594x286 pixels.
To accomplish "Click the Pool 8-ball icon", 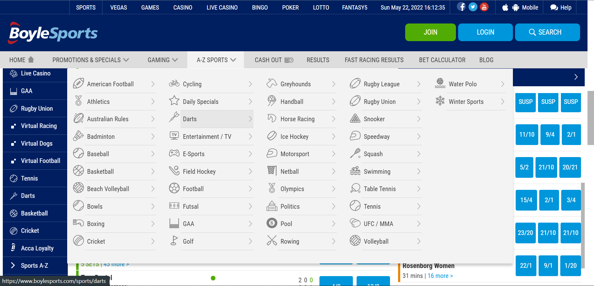I will click(272, 223).
